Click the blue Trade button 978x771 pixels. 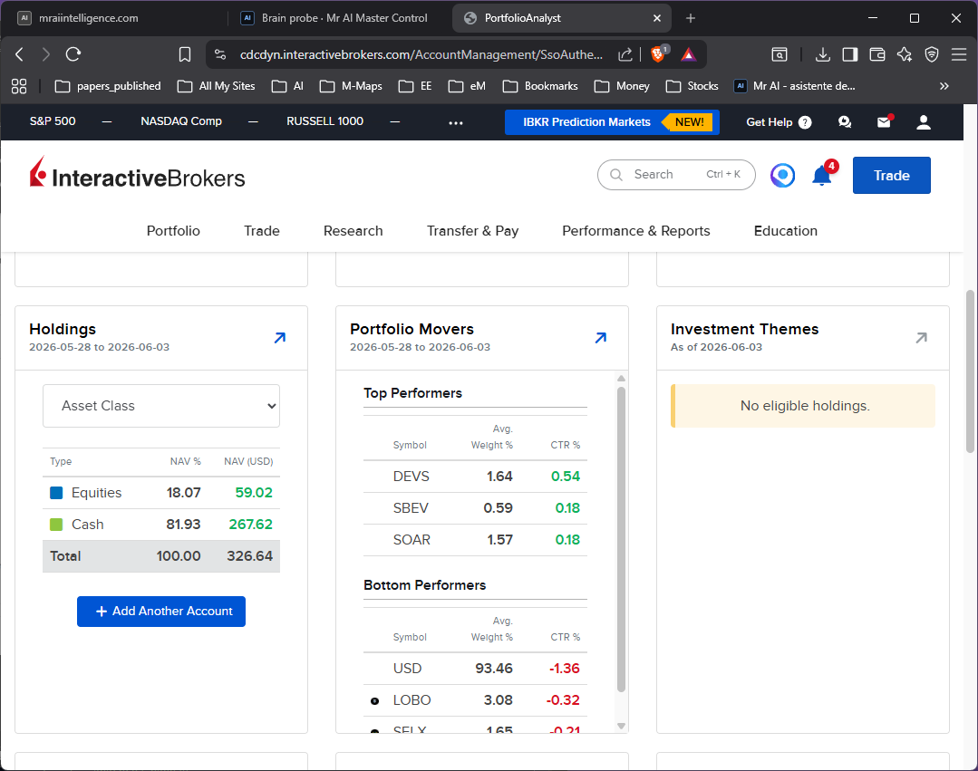click(892, 175)
